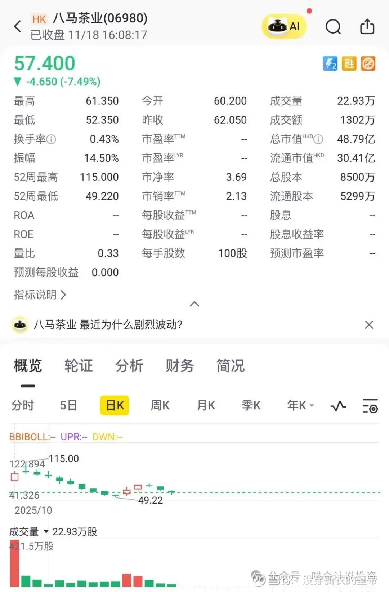This screenshot has width=389, height=592.
Task: Open the indicator waveform icon
Action: pyautogui.click(x=338, y=406)
